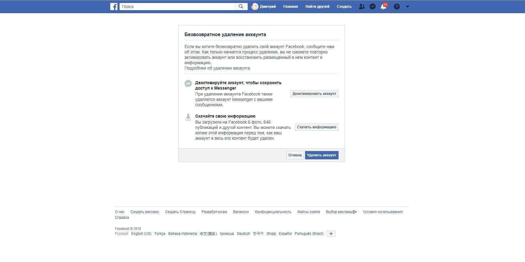Viewport: 525px width, 262px height.
Task: Open Вакансии footer link
Action: point(241,212)
